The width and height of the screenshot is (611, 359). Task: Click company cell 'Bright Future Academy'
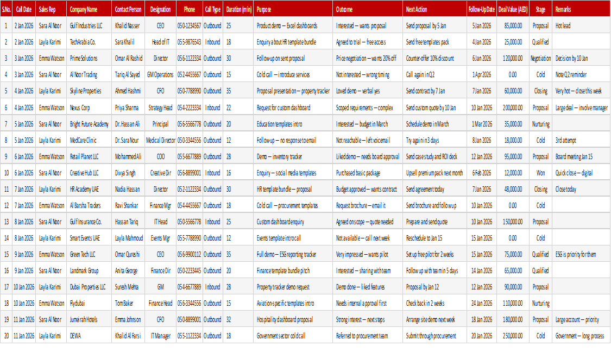point(89,124)
